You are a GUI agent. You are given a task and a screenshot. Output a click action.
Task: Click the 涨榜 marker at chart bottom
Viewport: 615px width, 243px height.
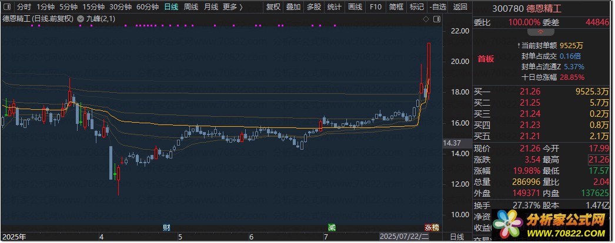[432, 228]
